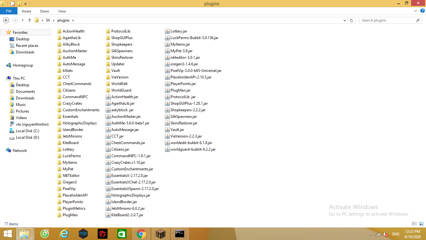Click the taskbar clock and date
The image size is (426, 240).
pyautogui.click(x=413, y=234)
